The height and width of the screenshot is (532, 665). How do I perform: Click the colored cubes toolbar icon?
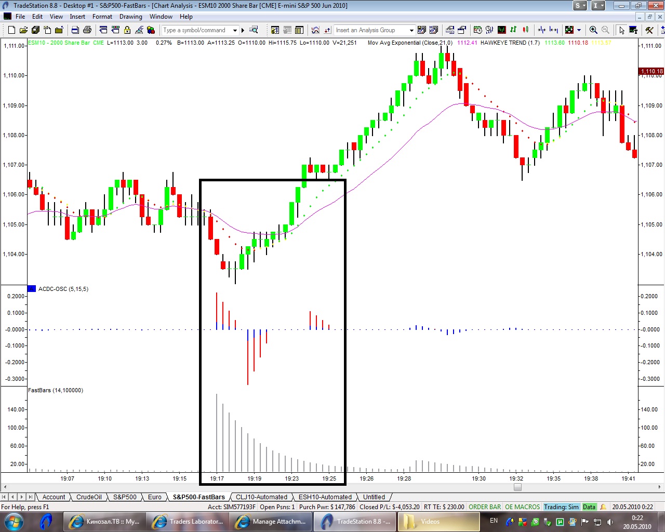(151, 30)
